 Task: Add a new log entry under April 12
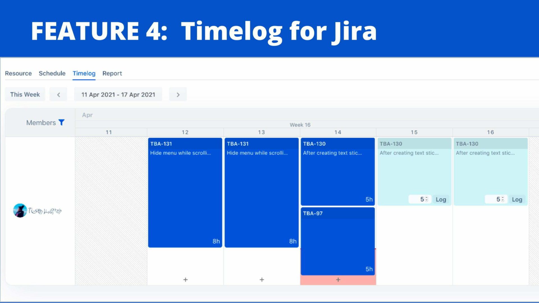click(185, 279)
